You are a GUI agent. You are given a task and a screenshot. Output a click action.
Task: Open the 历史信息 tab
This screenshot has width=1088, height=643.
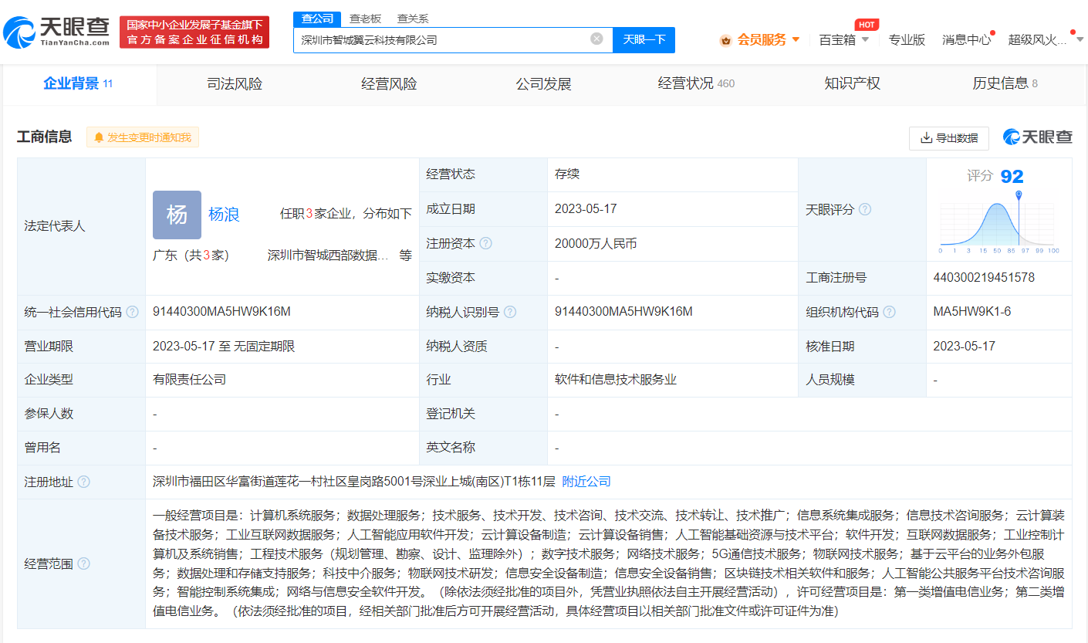coord(1005,84)
